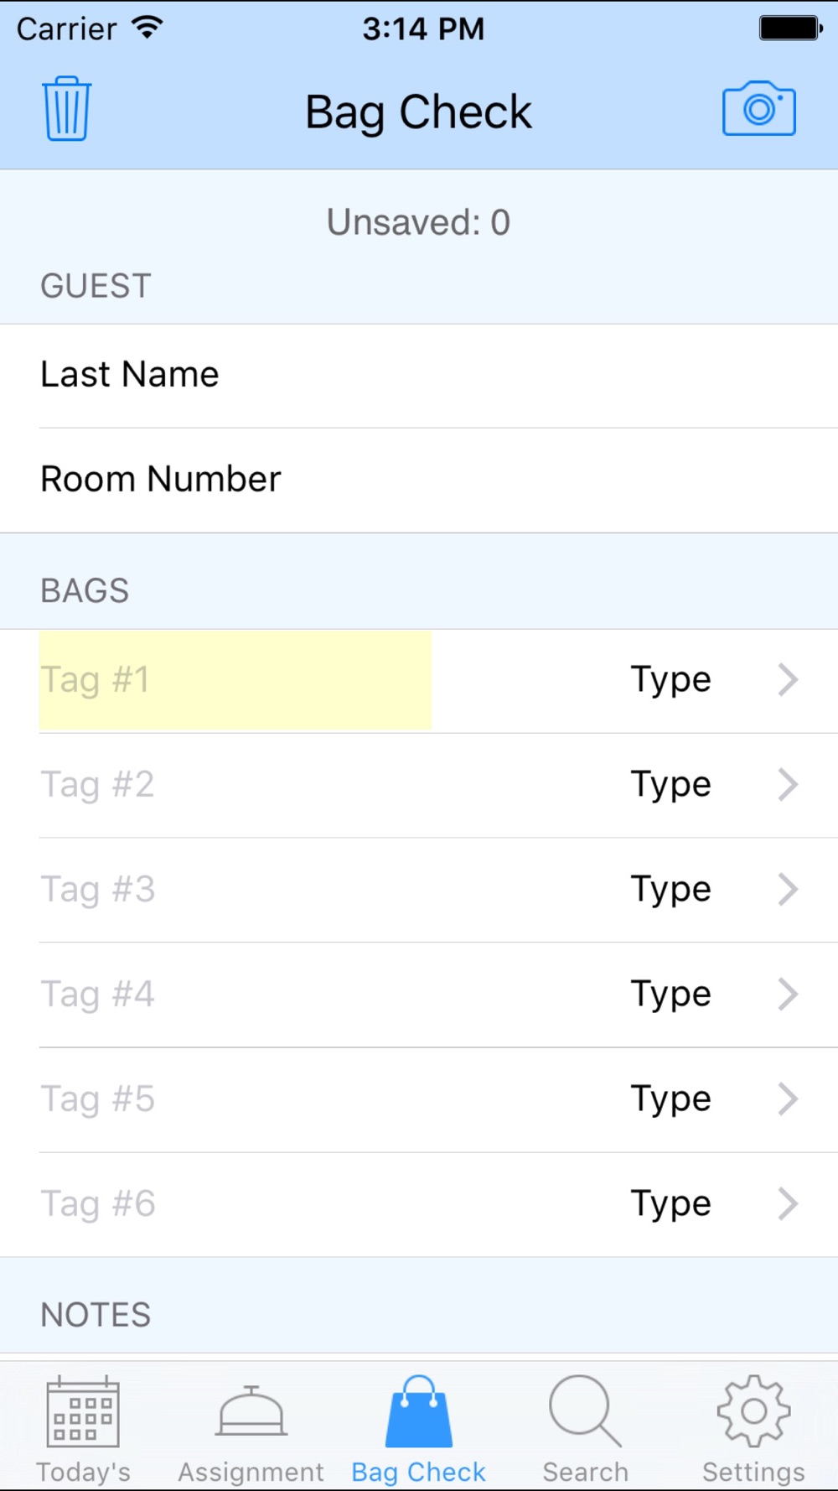Tap the highlighted Tag #1 field
Viewport: 838px width, 1491px height.
coord(235,680)
